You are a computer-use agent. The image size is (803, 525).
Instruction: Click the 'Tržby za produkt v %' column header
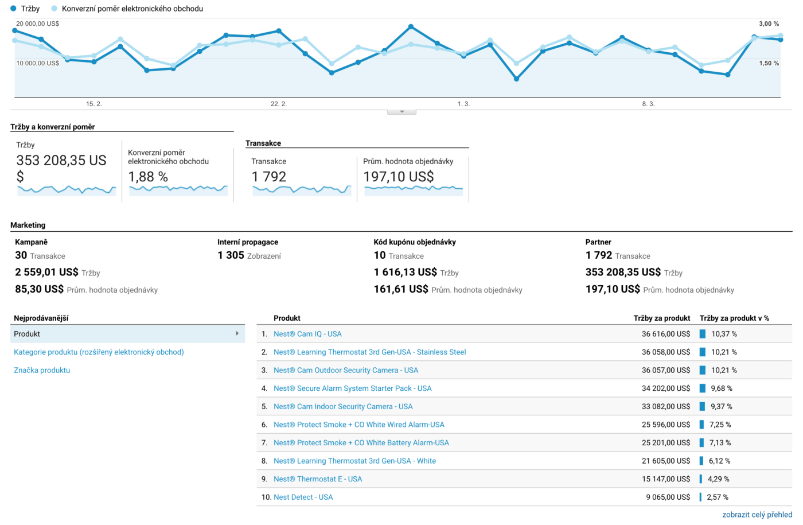click(734, 318)
